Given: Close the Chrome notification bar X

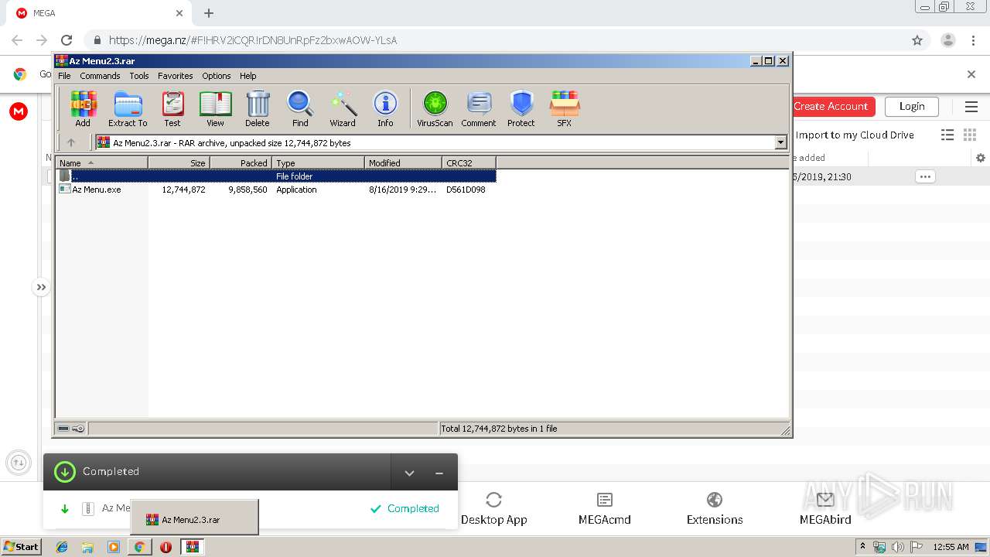Looking at the screenshot, I should pyautogui.click(x=971, y=74).
